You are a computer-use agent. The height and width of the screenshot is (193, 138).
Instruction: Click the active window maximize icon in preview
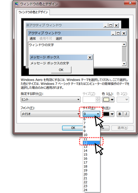click(118, 33)
